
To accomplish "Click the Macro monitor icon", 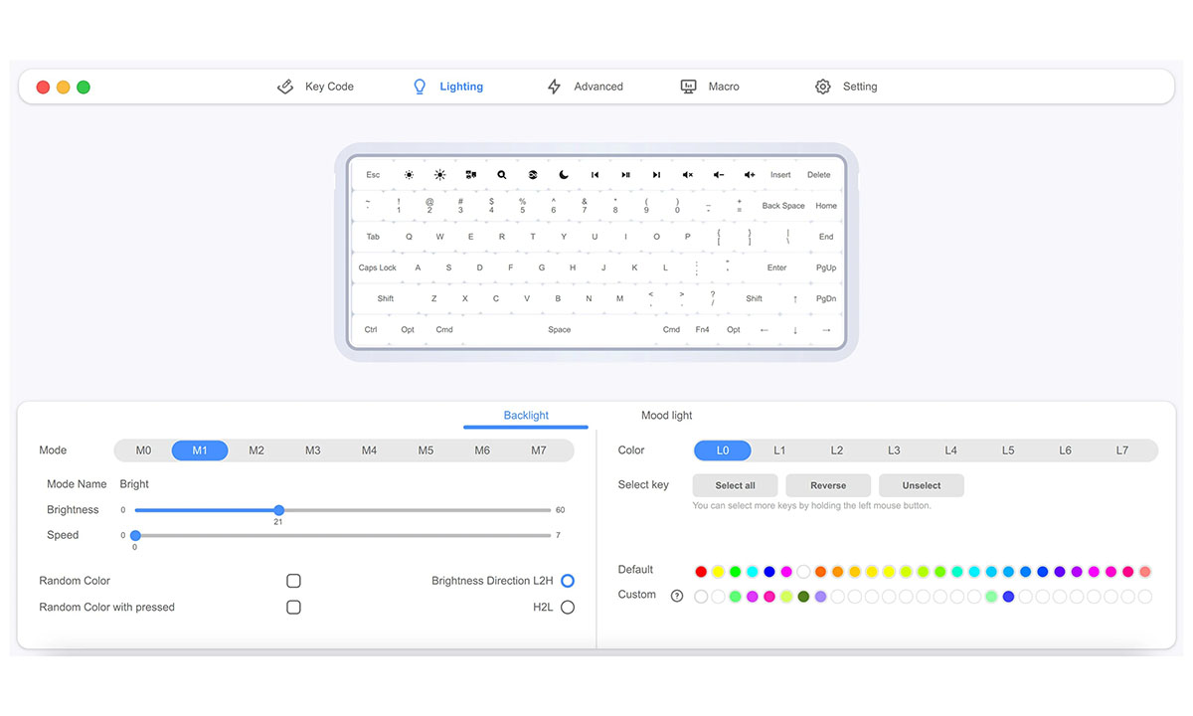I will [x=688, y=87].
